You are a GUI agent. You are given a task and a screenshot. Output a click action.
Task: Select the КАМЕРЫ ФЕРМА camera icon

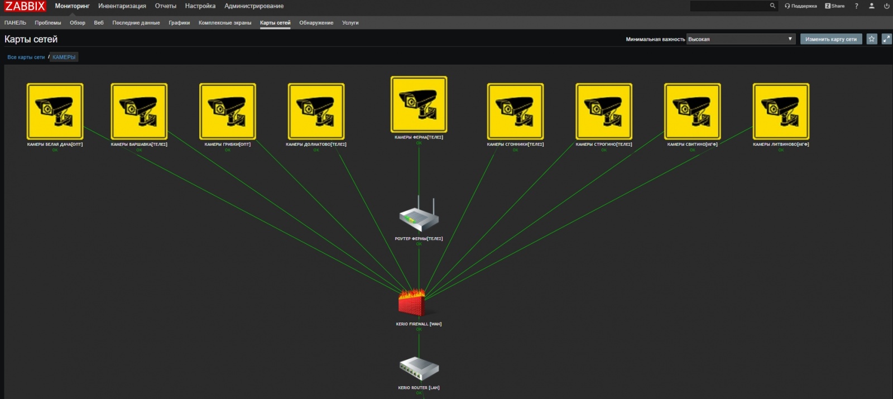(419, 104)
